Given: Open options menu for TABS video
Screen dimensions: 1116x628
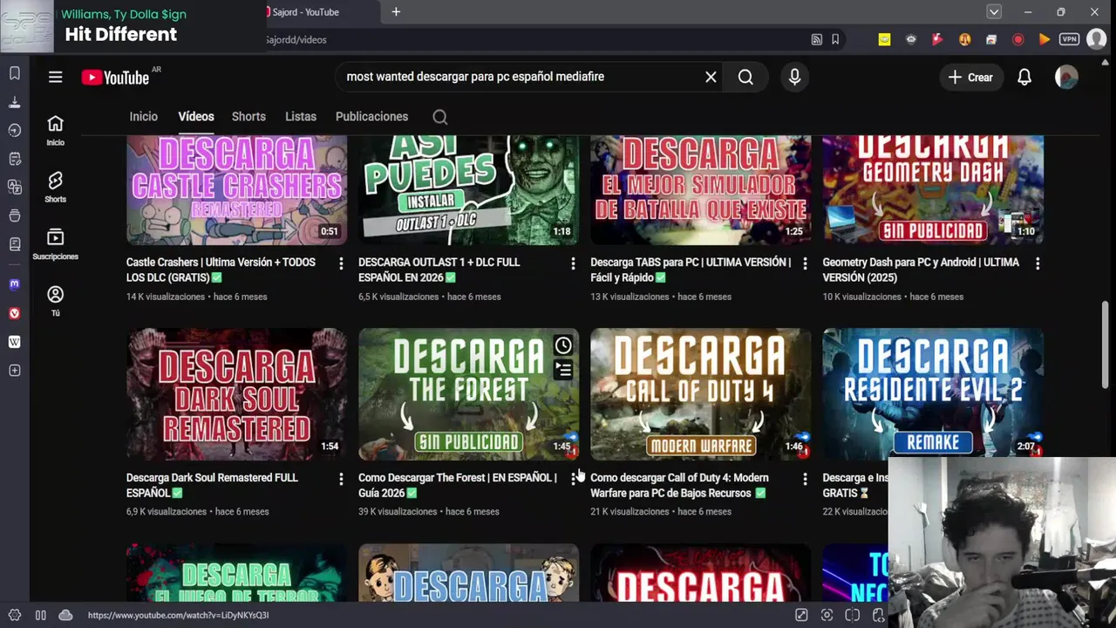Looking at the screenshot, I should [805, 263].
